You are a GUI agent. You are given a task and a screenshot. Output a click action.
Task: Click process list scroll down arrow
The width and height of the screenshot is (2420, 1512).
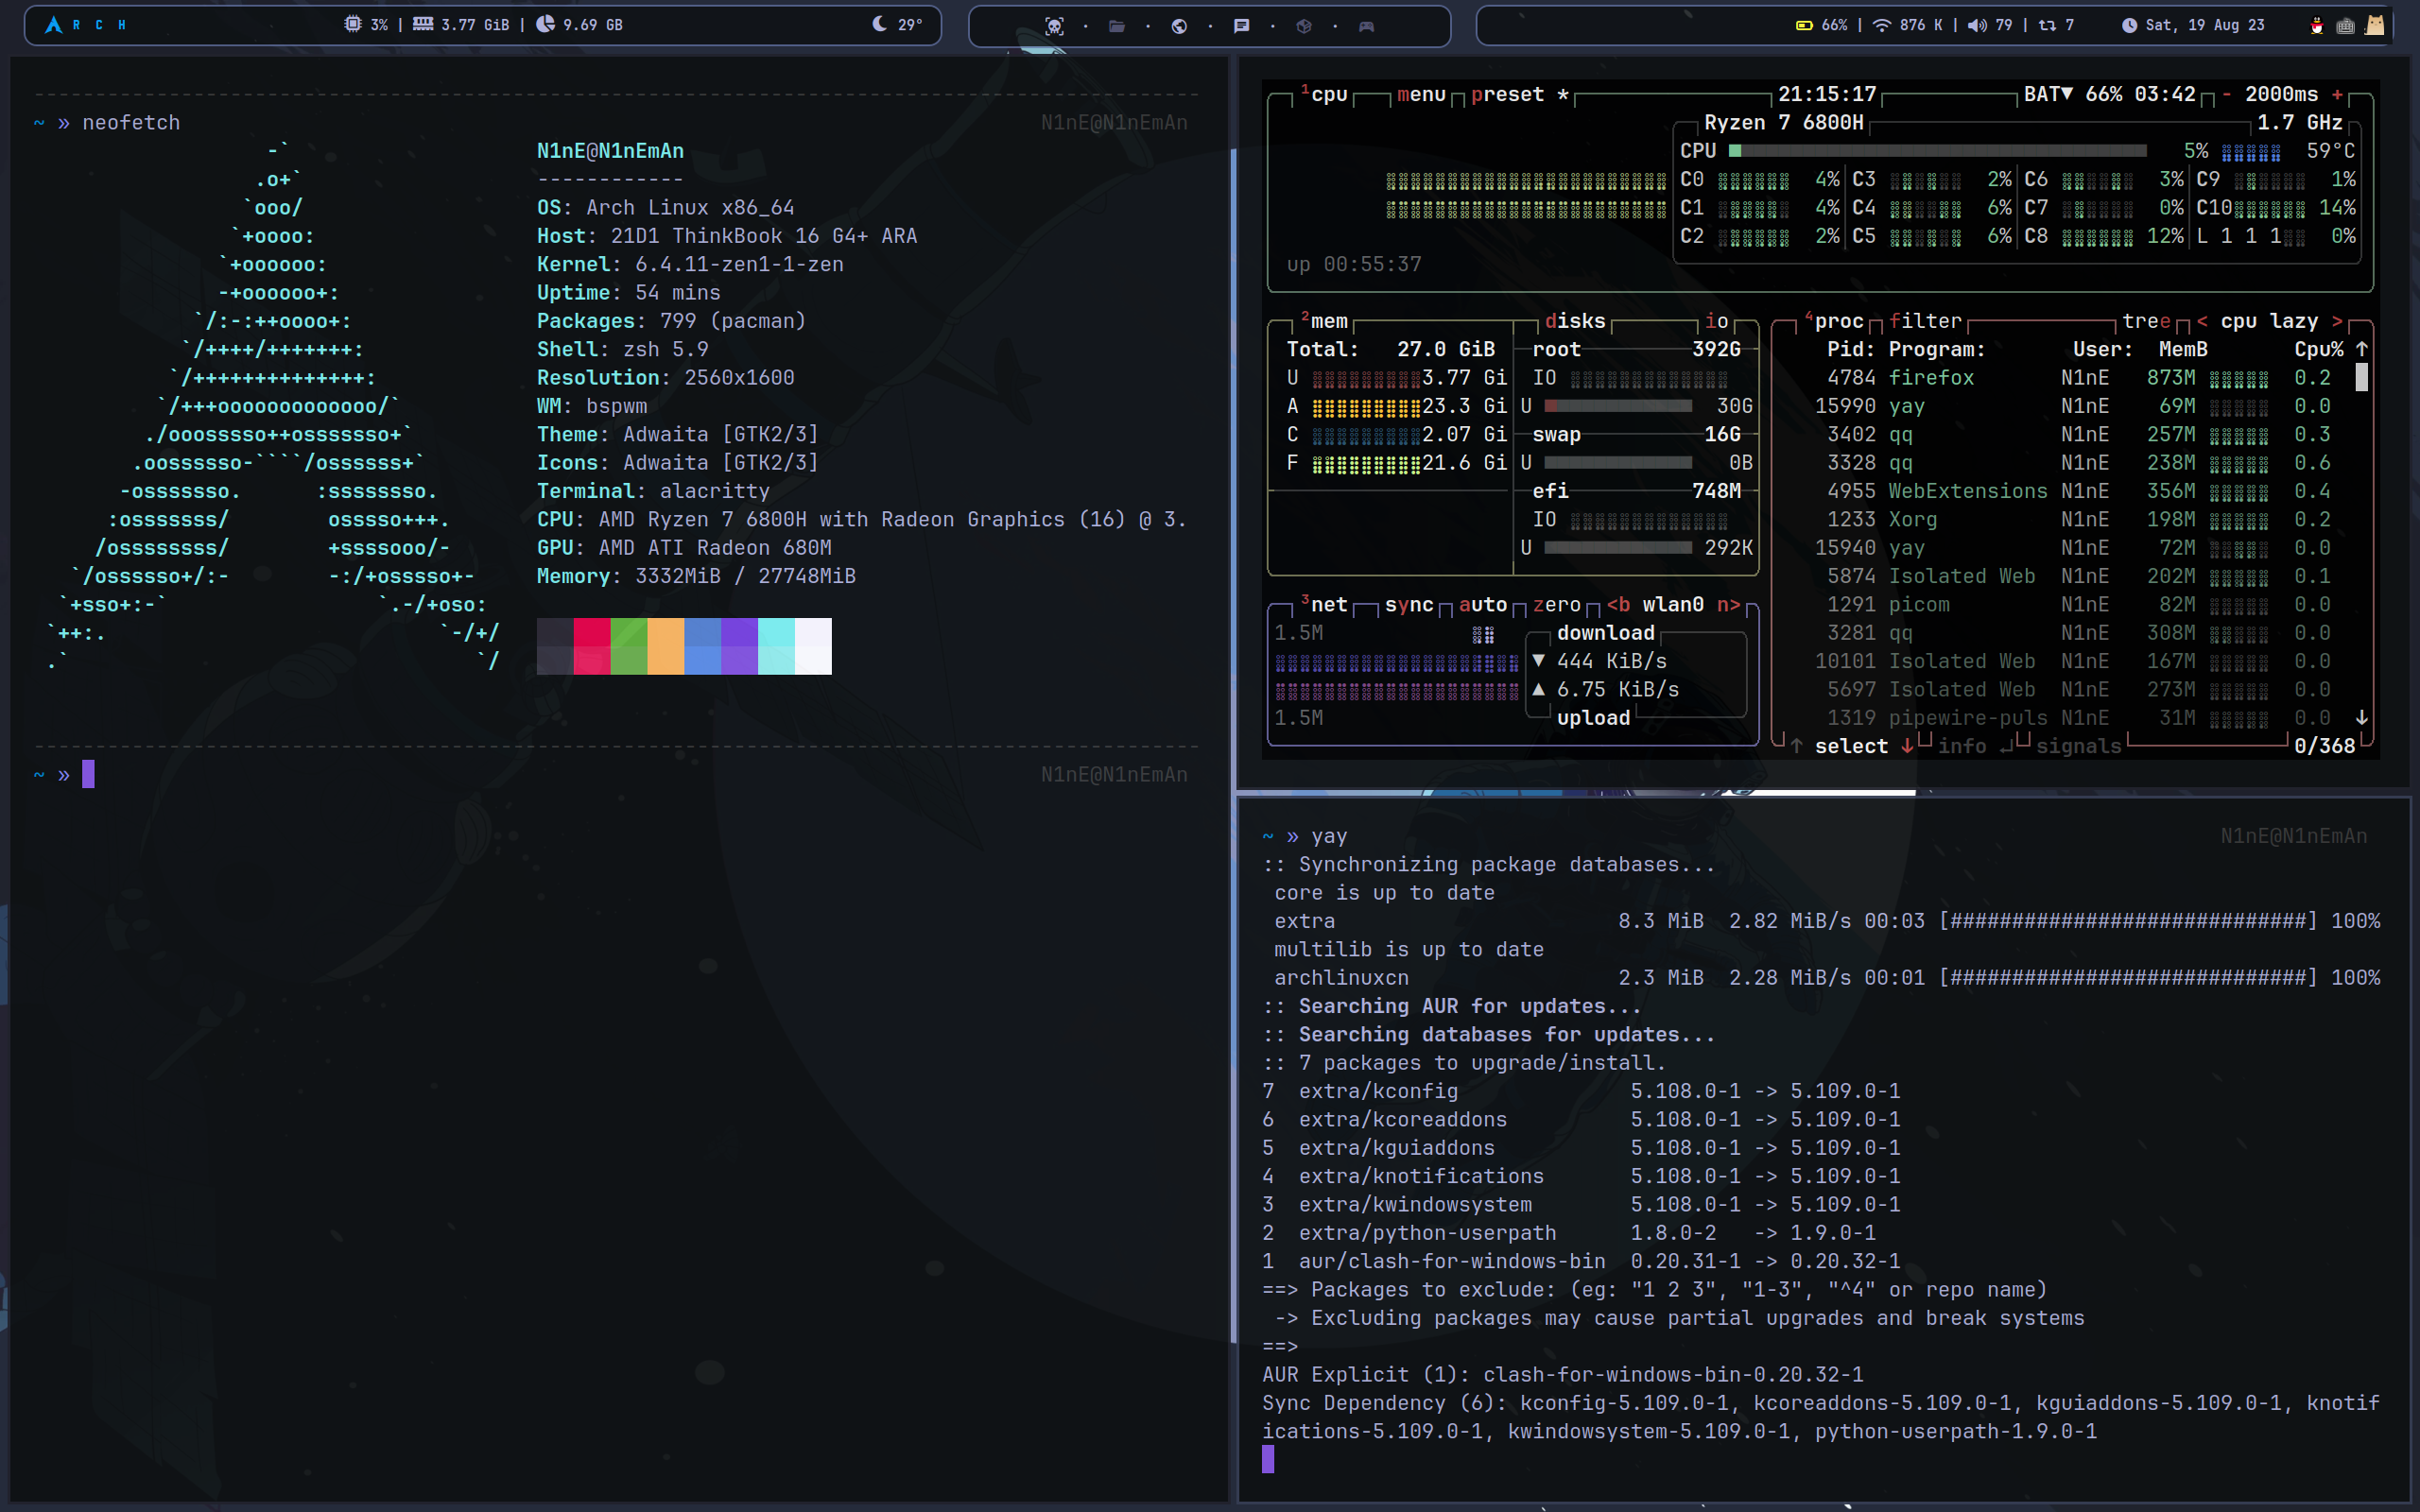point(2361,718)
